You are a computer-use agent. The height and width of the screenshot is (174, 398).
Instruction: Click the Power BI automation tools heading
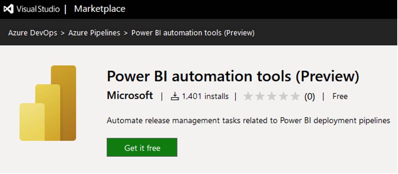click(233, 76)
